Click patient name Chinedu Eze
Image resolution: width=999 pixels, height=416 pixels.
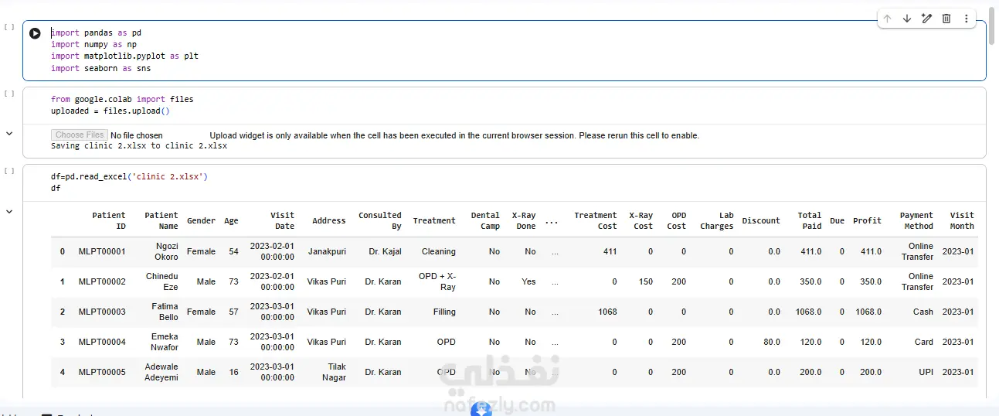[x=162, y=281]
